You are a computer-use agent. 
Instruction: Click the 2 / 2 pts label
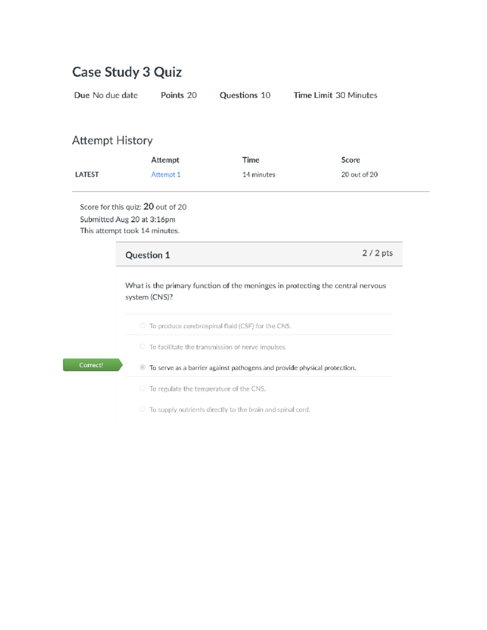377,253
